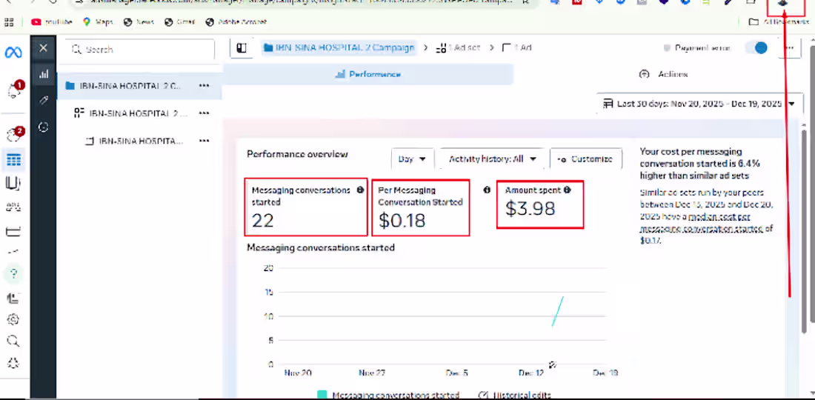The image size is (815, 400).
Task: Click the Payment status label
Action: [x=702, y=48]
